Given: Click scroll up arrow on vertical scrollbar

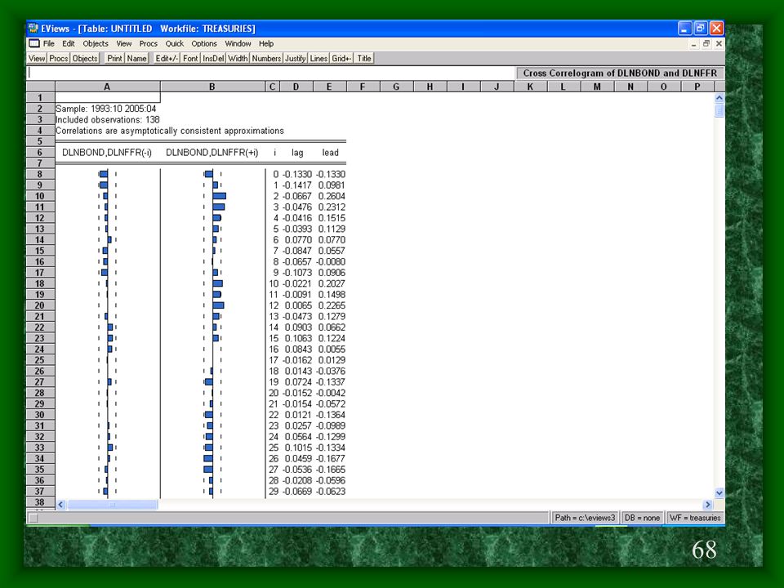Looking at the screenshot, I should click(x=719, y=98).
